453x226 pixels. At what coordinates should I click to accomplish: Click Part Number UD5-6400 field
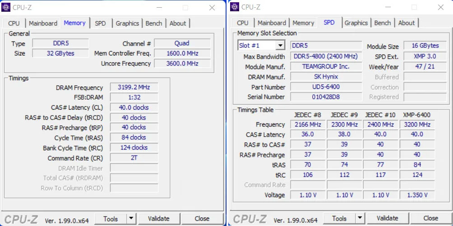326,87
